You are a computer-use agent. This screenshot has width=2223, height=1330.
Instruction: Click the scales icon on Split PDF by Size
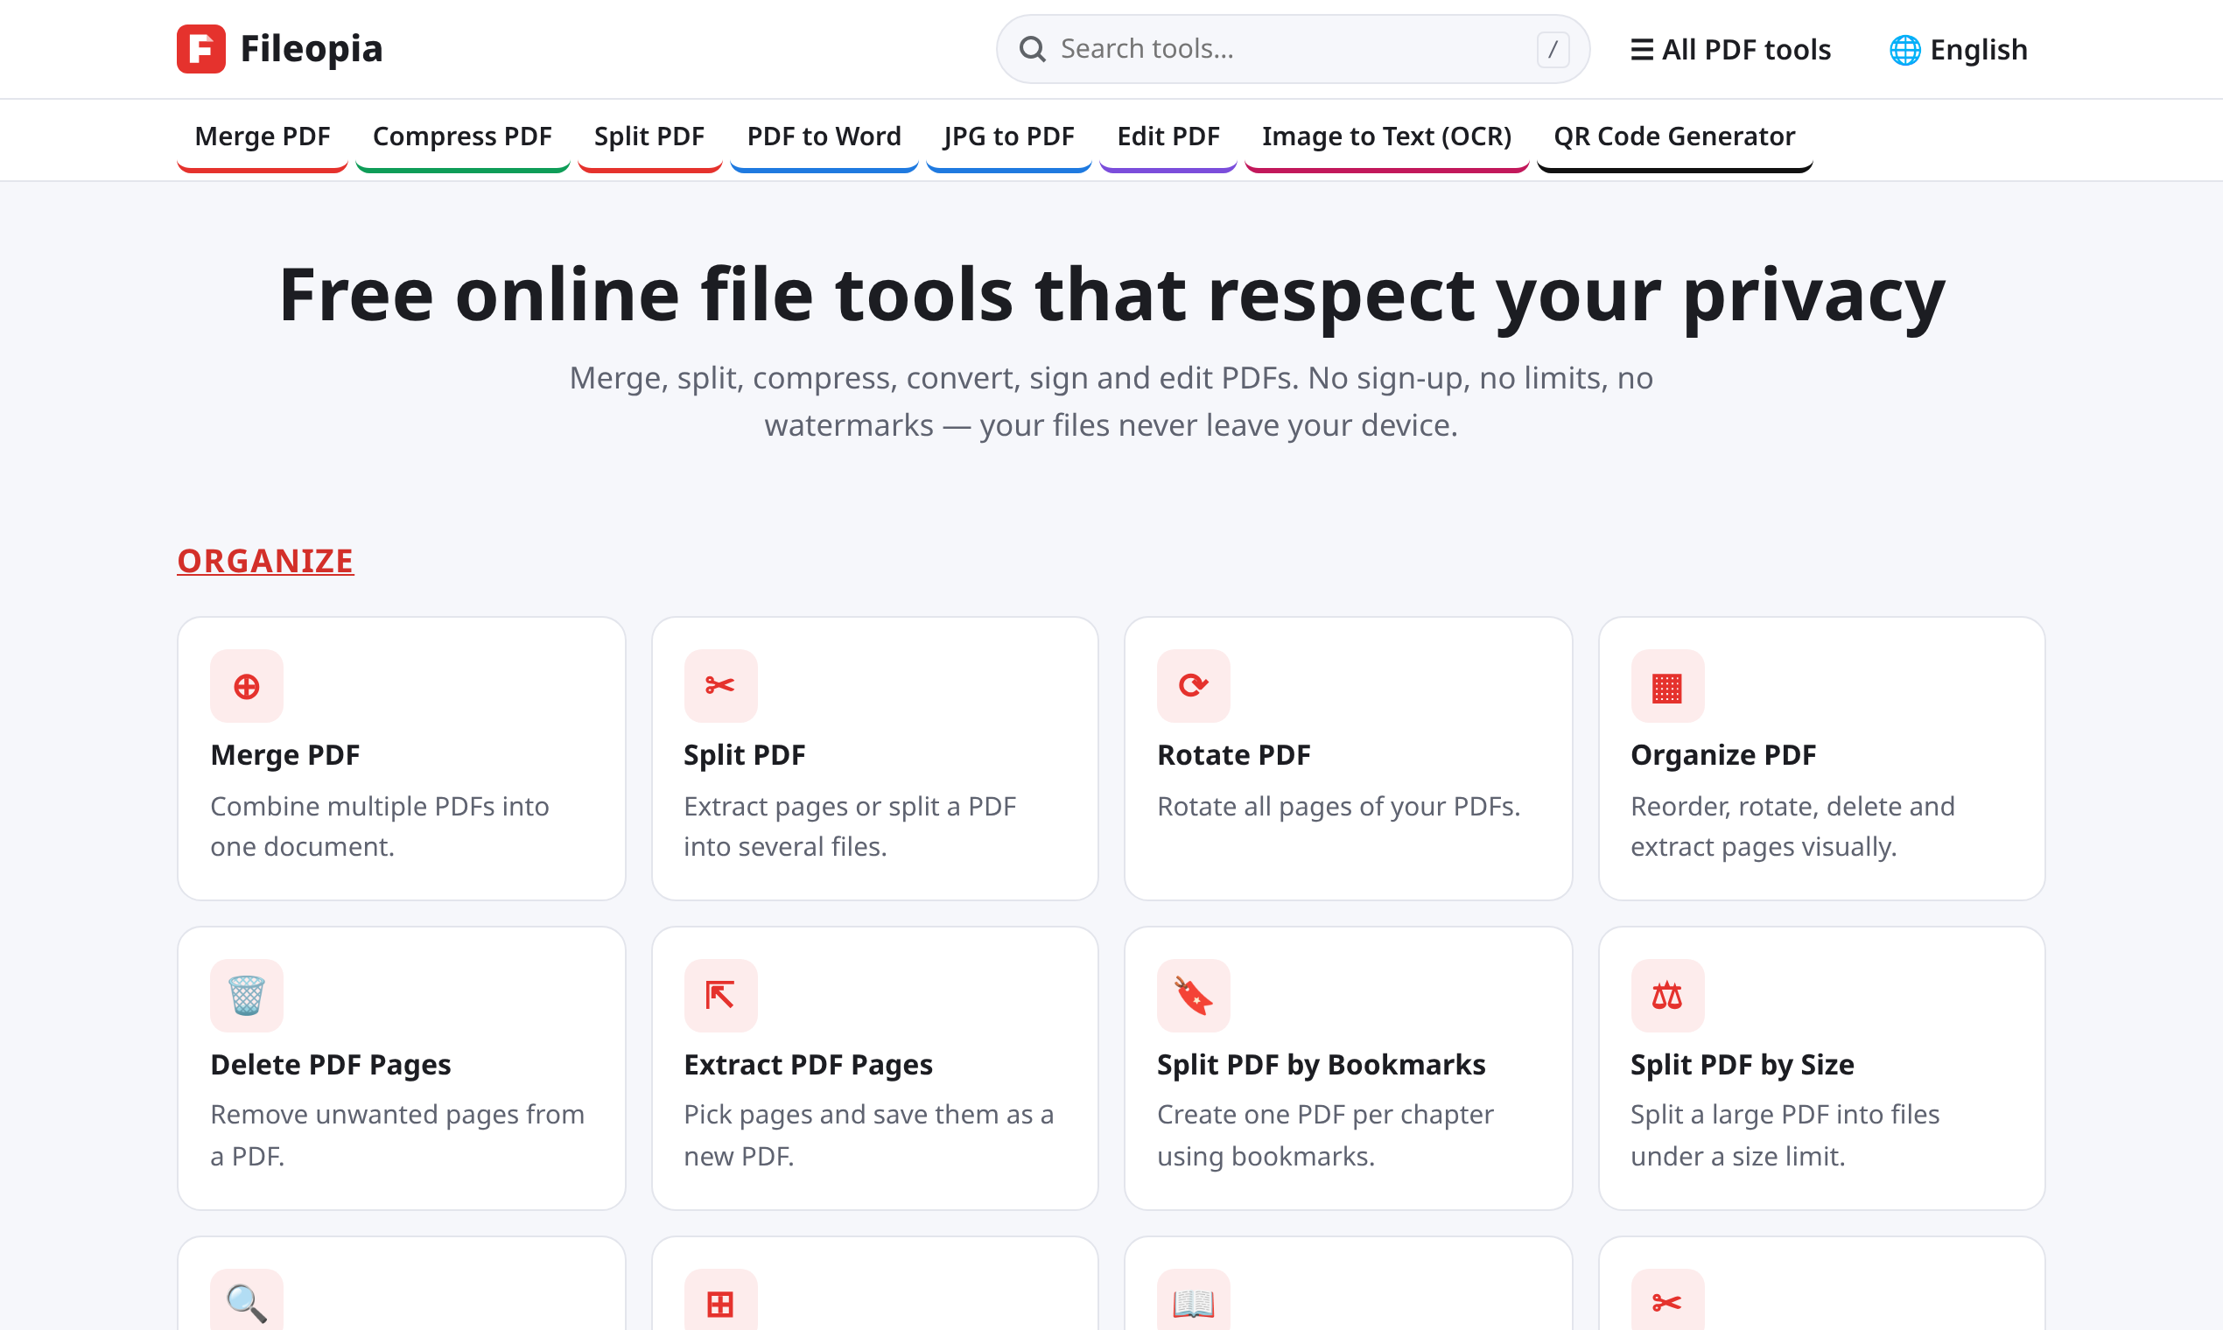point(1667,996)
